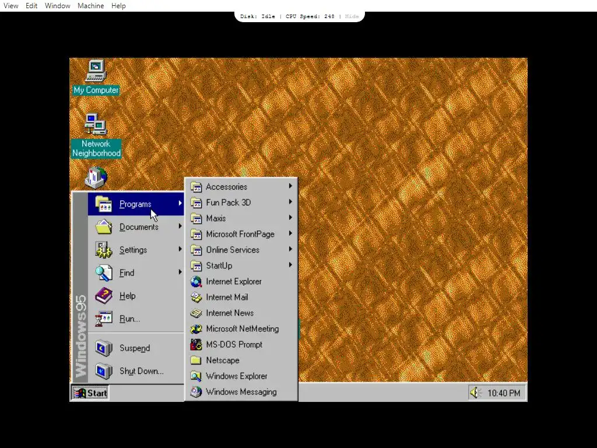597x448 pixels.
Task: Click the Microsoft NetMeeting text label
Action: coord(242,329)
